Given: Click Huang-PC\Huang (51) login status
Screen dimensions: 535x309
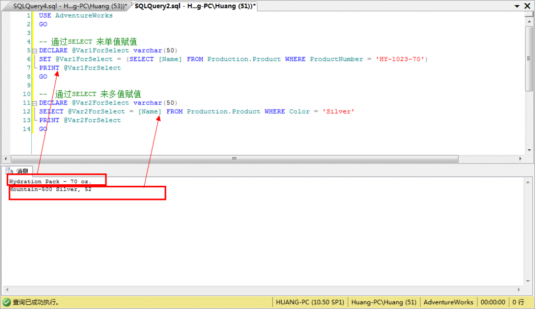Looking at the screenshot, I should [383, 302].
